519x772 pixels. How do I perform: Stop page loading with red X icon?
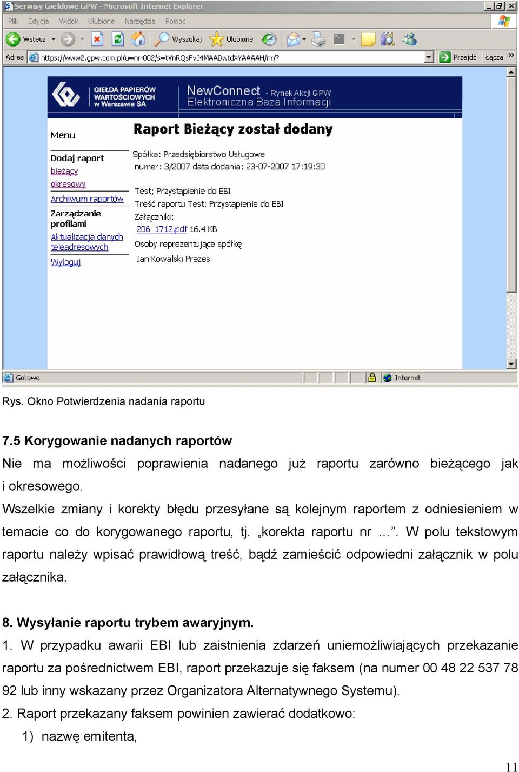(x=97, y=39)
